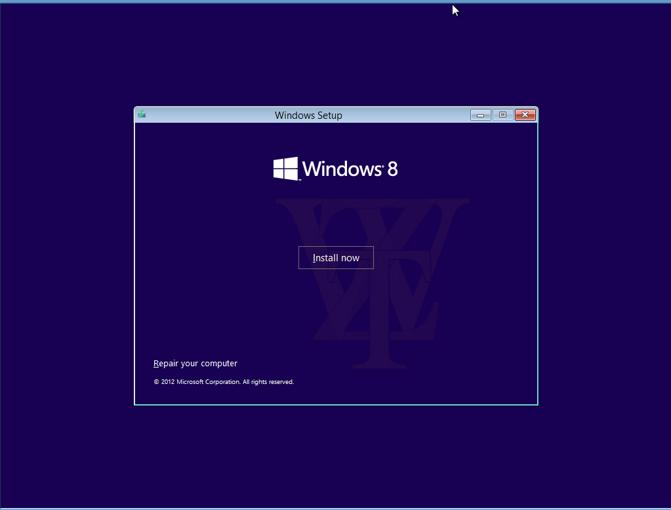Click the Windows Setup title text
Viewport: 671px width, 510px height.
308,115
